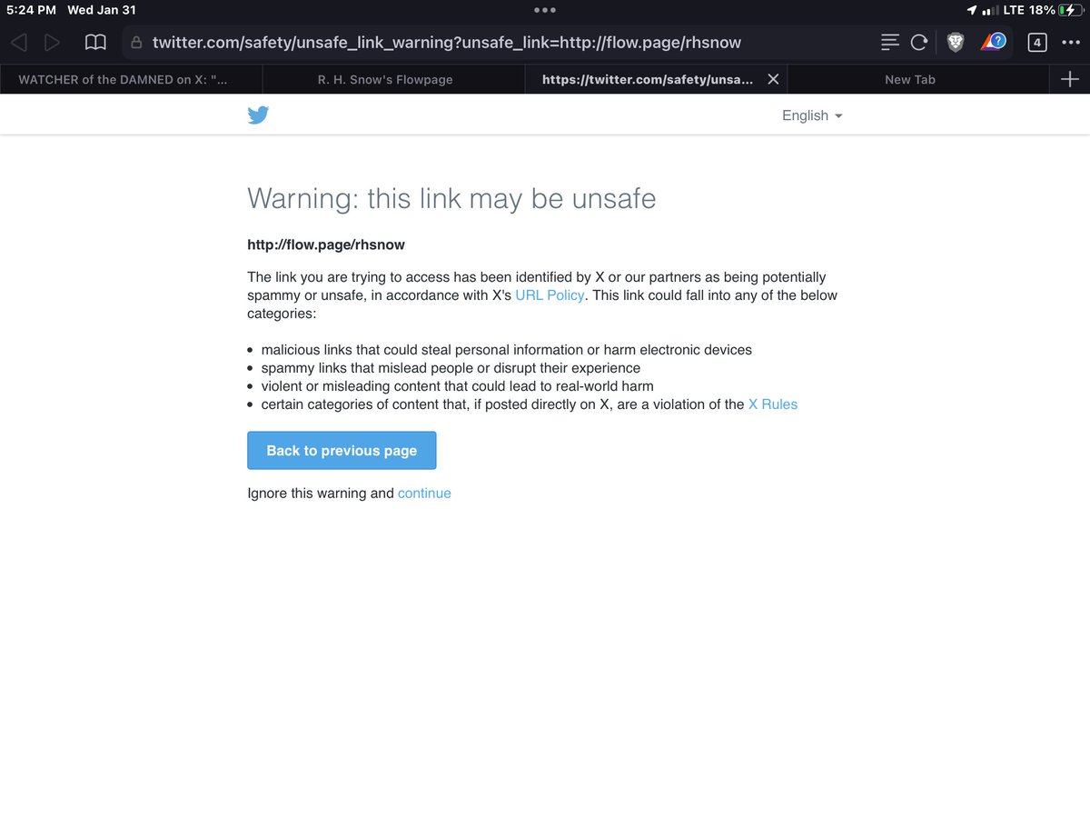Screen dimensions: 1090x818
Task: Click the Warning heading text
Action: click(451, 198)
